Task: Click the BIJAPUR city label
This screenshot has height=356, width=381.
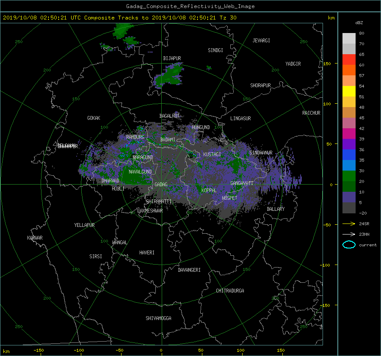Action: (172, 58)
